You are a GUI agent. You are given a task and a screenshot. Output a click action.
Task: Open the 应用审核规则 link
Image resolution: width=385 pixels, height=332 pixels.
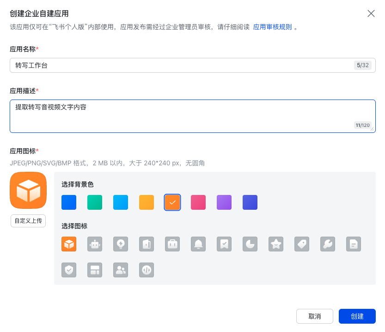coord(272,27)
